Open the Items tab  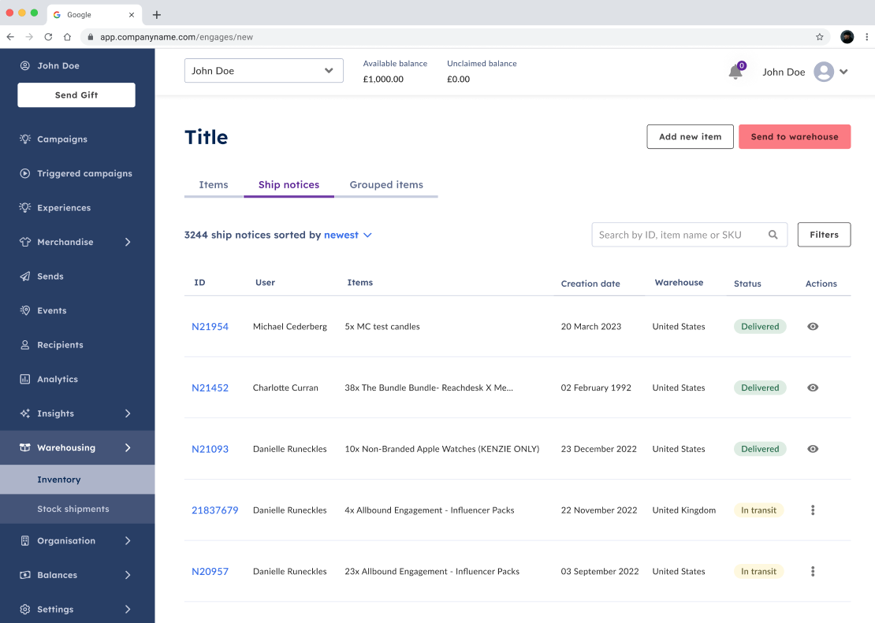pyautogui.click(x=214, y=184)
